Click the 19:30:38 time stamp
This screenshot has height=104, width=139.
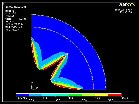pyautogui.click(x=126, y=12)
